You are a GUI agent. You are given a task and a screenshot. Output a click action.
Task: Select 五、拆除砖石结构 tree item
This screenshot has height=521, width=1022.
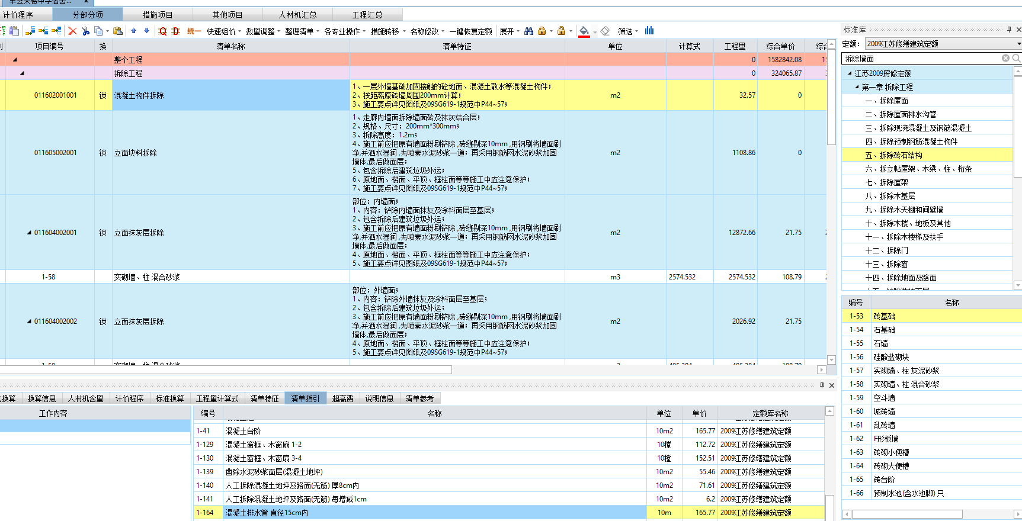(927, 155)
